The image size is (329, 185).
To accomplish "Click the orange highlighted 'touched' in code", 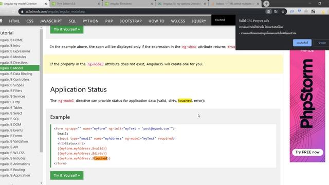I will (101, 158).
